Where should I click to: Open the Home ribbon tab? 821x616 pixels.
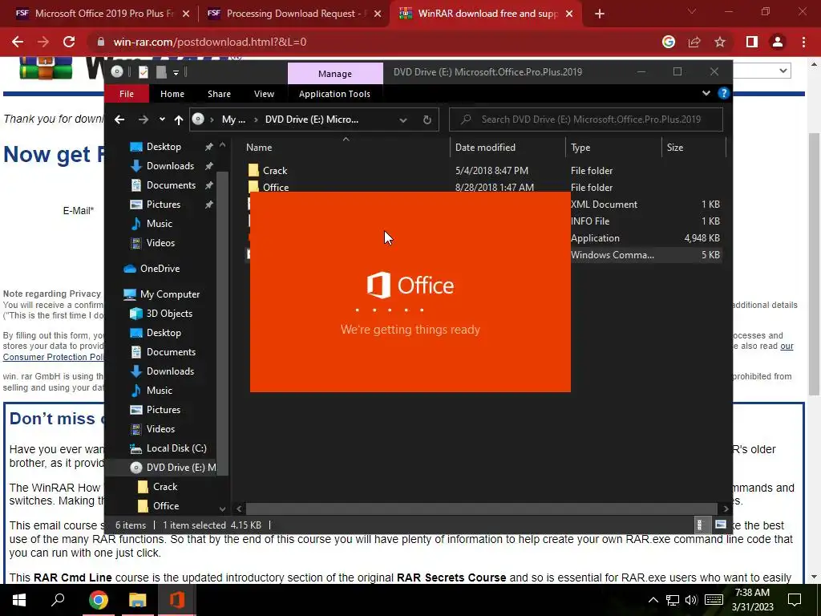tap(172, 94)
